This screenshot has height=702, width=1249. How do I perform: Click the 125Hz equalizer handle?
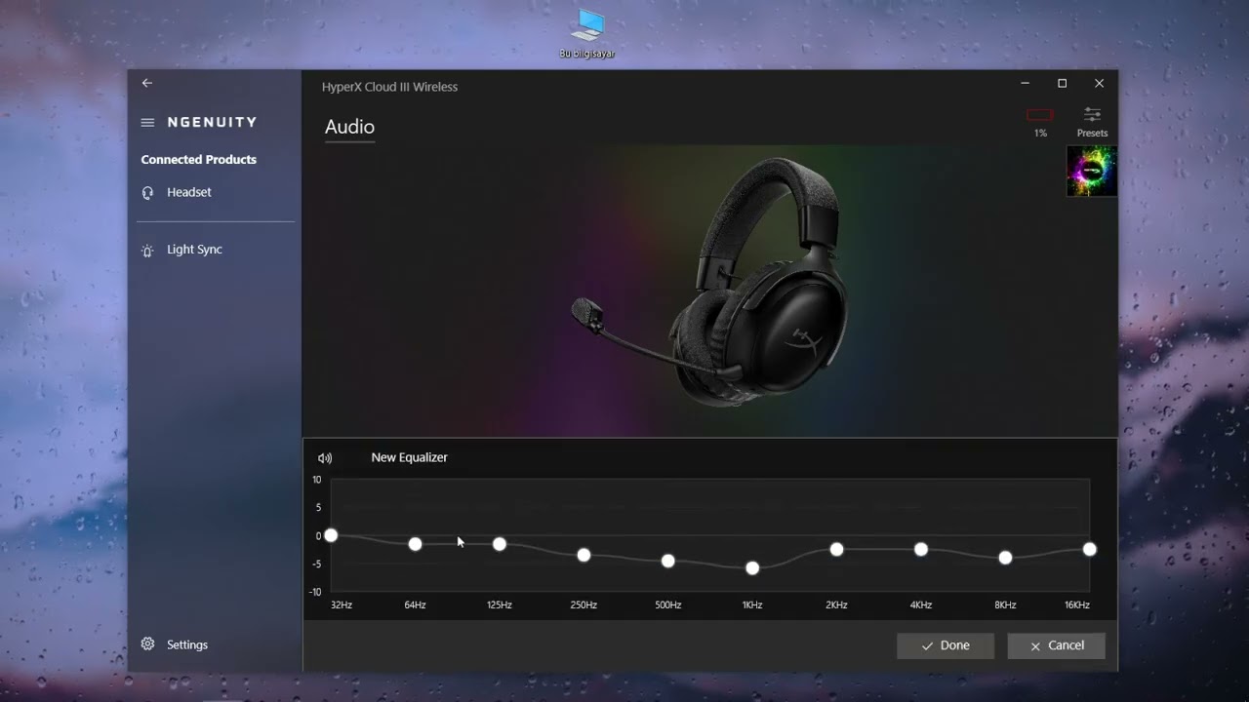[500, 543]
